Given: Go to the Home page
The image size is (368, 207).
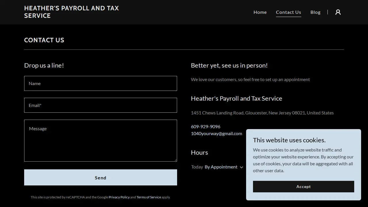Looking at the screenshot, I should 260,12.
